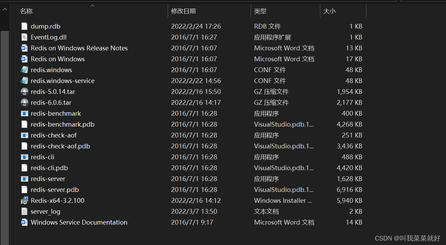Select the server_log file name

coord(45,211)
